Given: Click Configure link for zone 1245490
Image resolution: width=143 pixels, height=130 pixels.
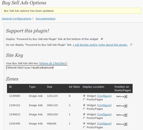Looking at the screenshot, I should [104, 123].
